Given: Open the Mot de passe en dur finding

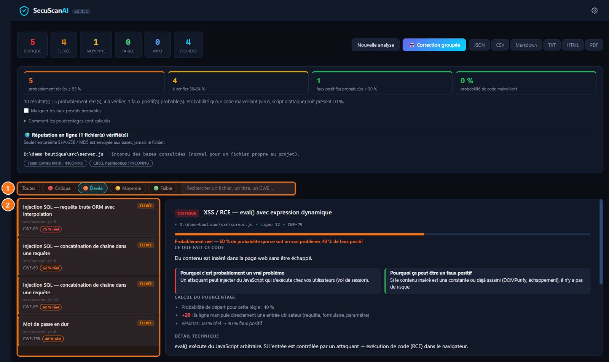Looking at the screenshot, I should point(88,331).
